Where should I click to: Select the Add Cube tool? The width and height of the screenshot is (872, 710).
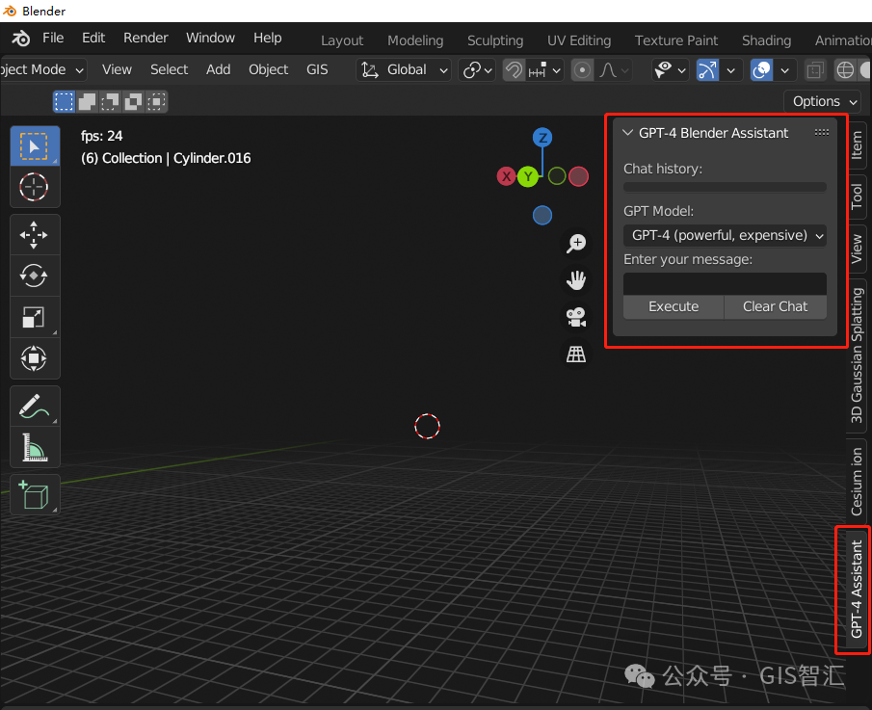pyautogui.click(x=35, y=494)
